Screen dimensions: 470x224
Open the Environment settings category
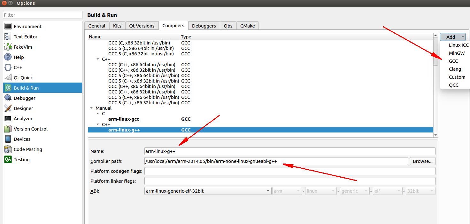click(x=42, y=27)
